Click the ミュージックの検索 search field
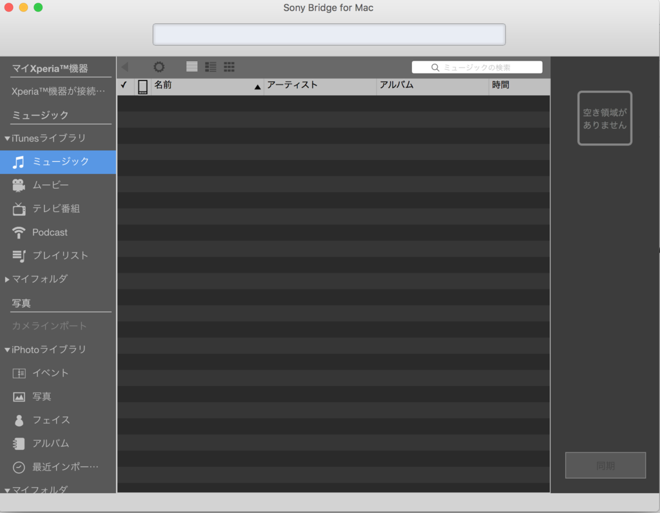The image size is (660, 513). pos(477,67)
